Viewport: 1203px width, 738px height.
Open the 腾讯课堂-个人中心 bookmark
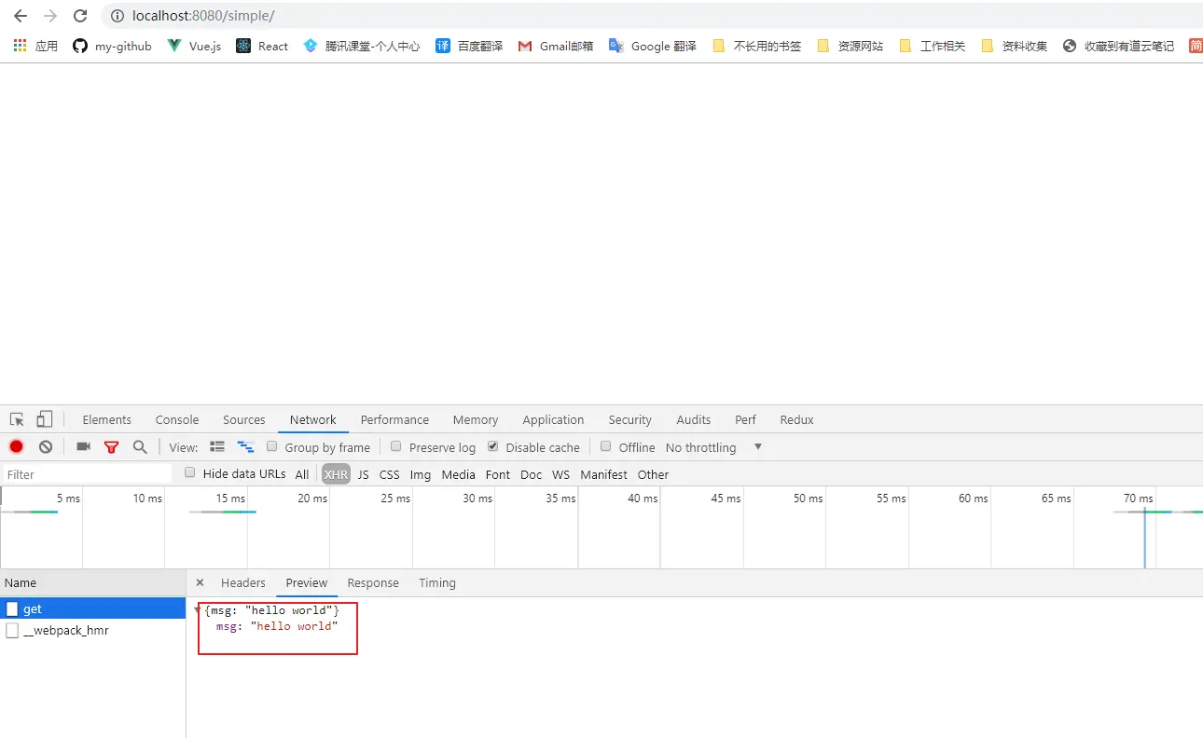(x=362, y=46)
